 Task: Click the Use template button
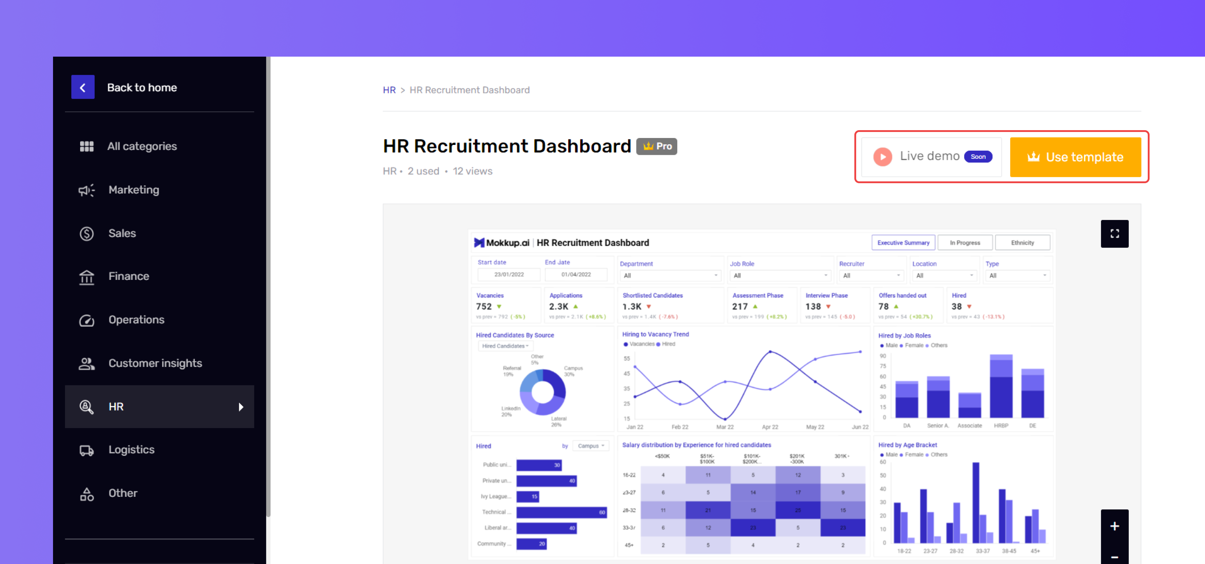pos(1075,157)
